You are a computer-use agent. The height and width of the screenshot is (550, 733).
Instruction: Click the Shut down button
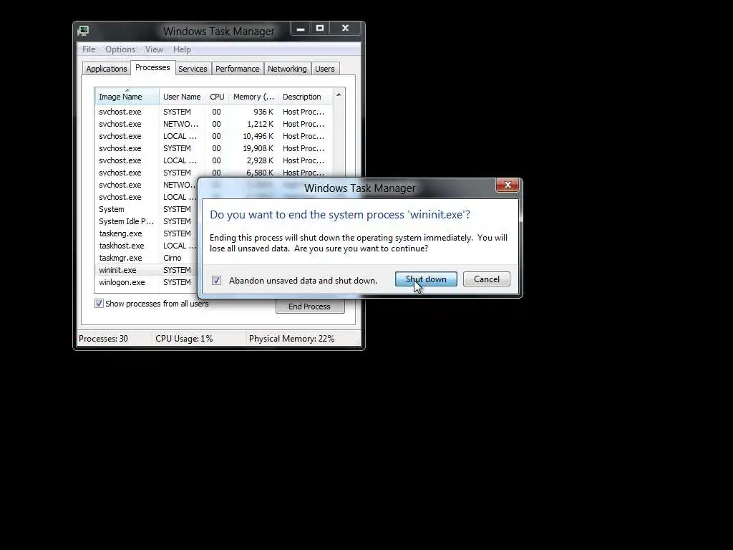pyautogui.click(x=426, y=279)
